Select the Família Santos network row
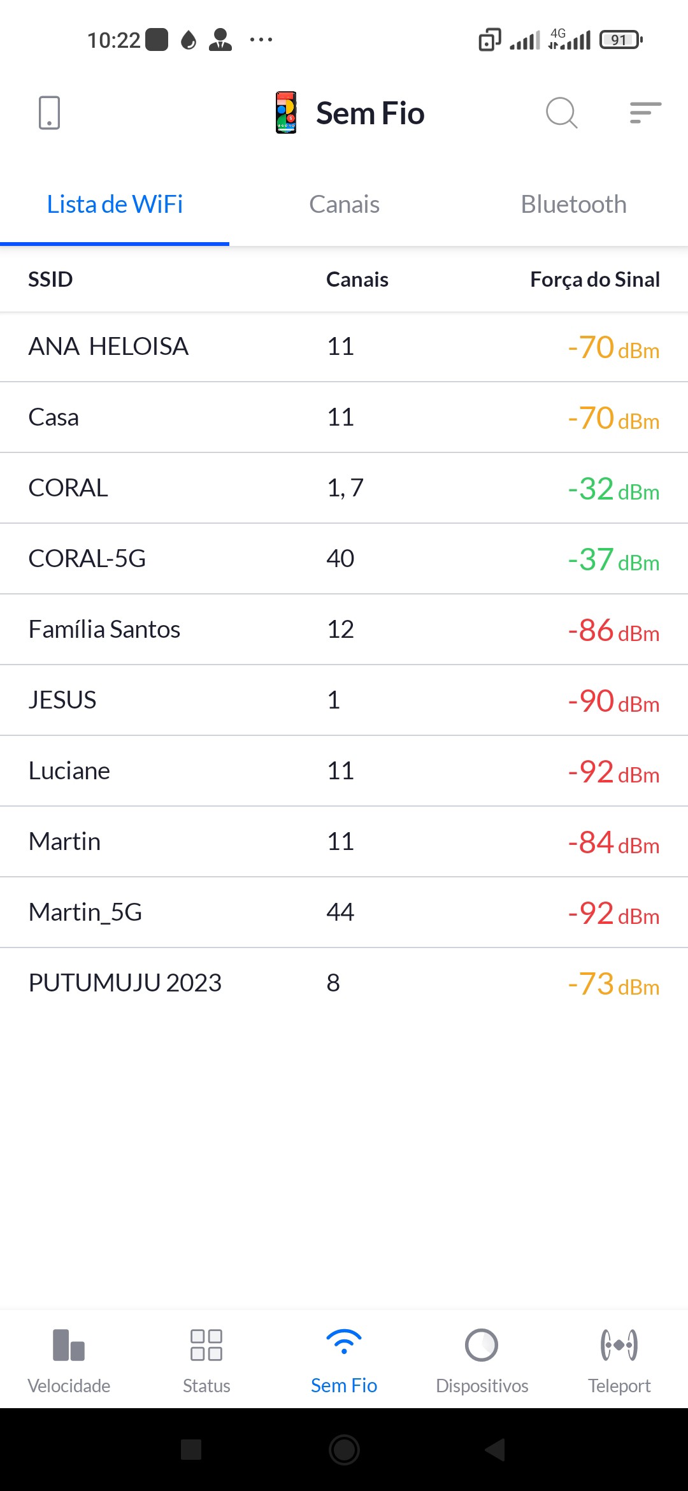The width and height of the screenshot is (688, 1491). pyautogui.click(x=344, y=630)
